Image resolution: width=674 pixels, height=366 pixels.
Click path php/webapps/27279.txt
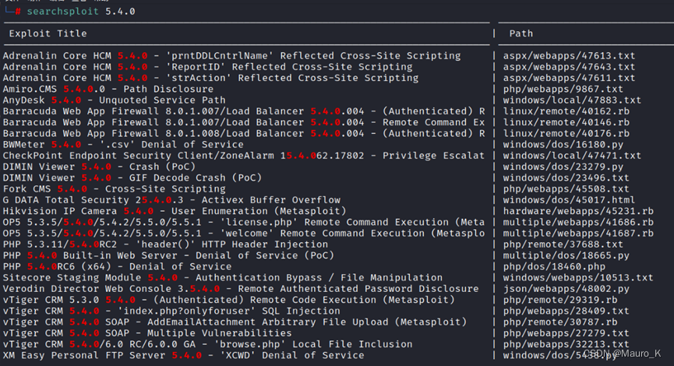pyautogui.click(x=566, y=334)
